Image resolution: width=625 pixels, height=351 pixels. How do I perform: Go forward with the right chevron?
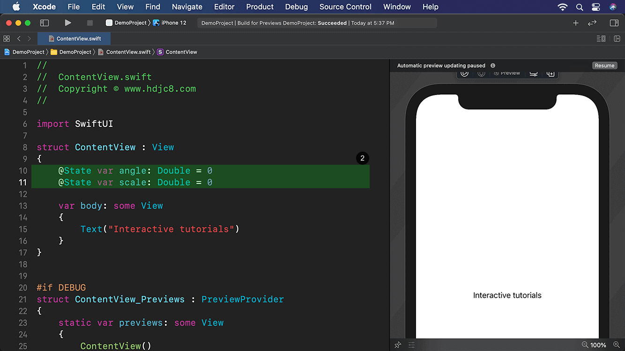(x=29, y=39)
